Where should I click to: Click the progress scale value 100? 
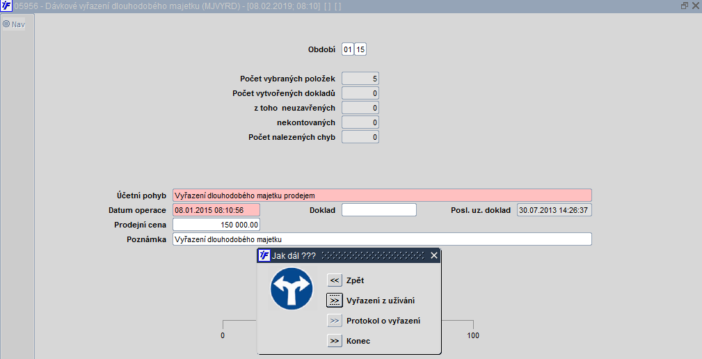(473, 335)
